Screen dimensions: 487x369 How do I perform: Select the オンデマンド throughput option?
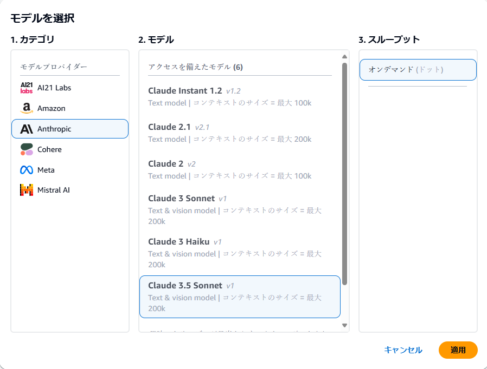point(418,70)
